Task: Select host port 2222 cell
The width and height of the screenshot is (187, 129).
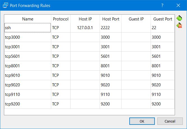Action: pyautogui.click(x=111, y=28)
